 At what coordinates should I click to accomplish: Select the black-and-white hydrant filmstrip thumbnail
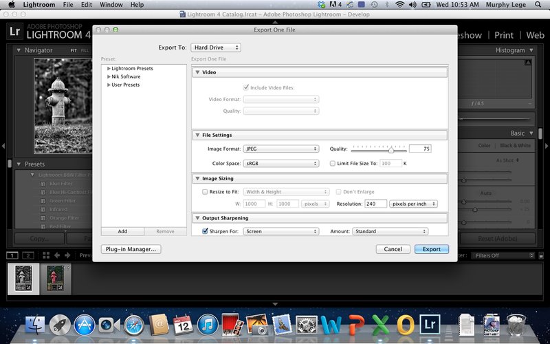click(x=23, y=279)
